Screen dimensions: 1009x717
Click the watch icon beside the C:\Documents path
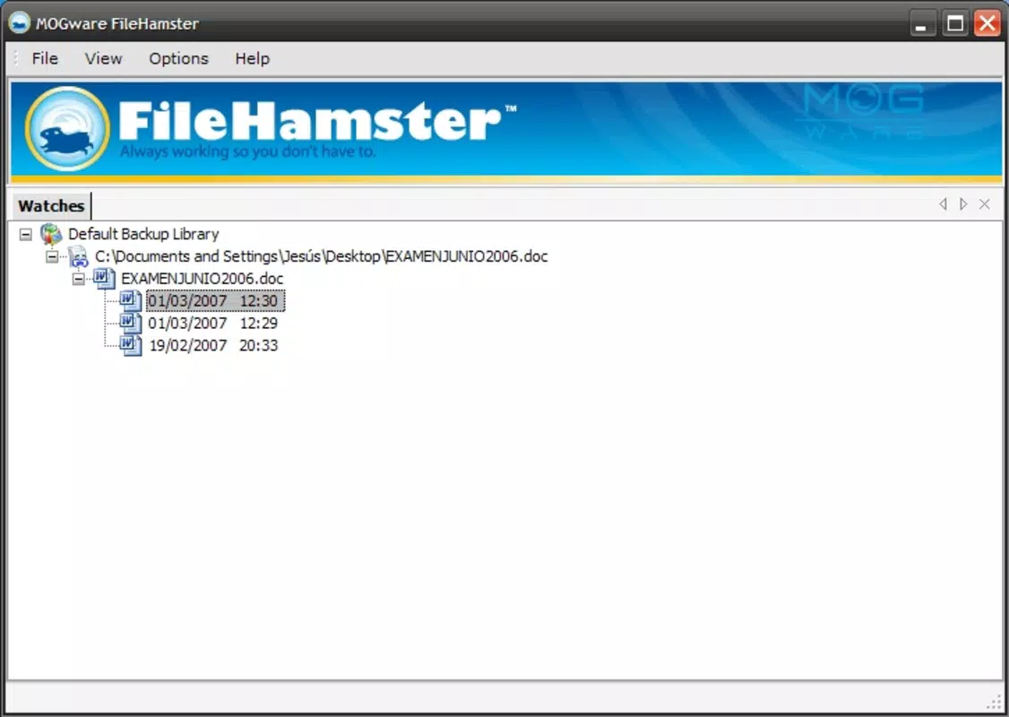(79, 257)
